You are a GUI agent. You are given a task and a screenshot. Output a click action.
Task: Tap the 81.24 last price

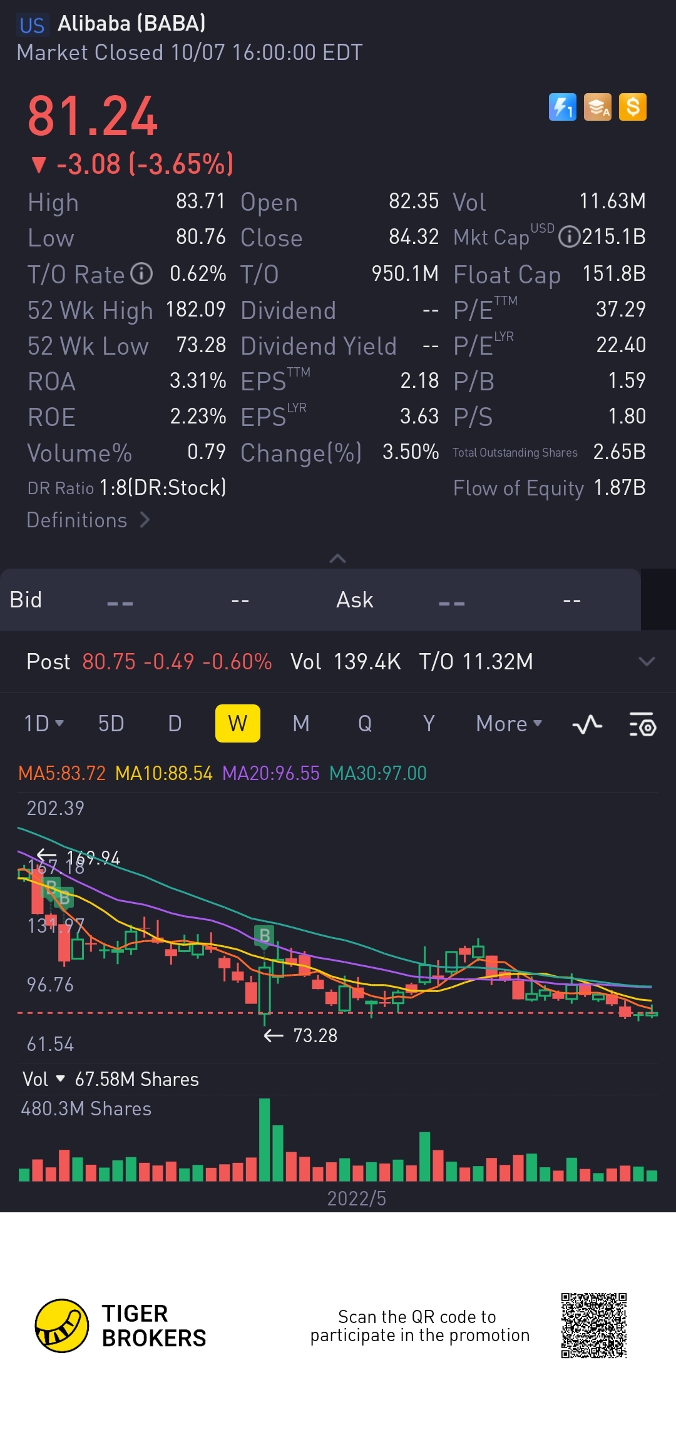click(93, 116)
